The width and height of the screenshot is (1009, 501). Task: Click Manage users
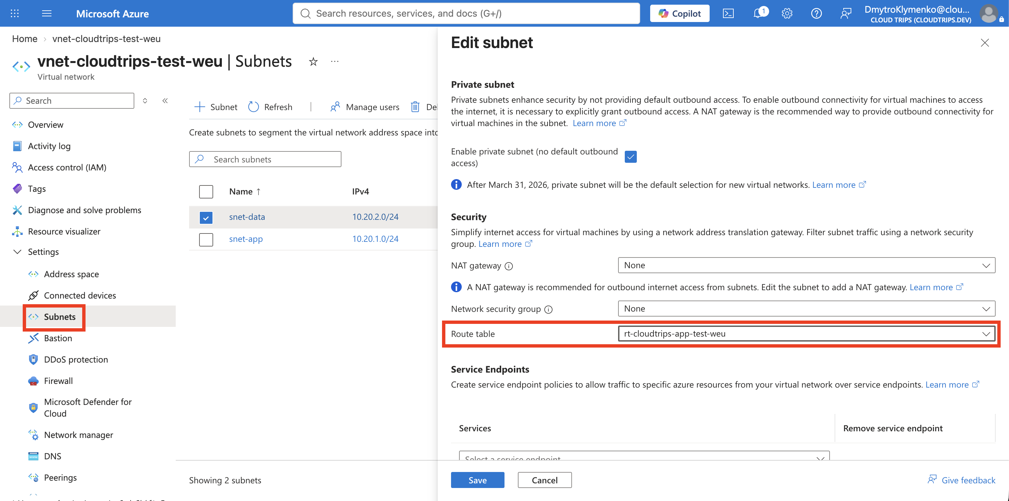365,107
